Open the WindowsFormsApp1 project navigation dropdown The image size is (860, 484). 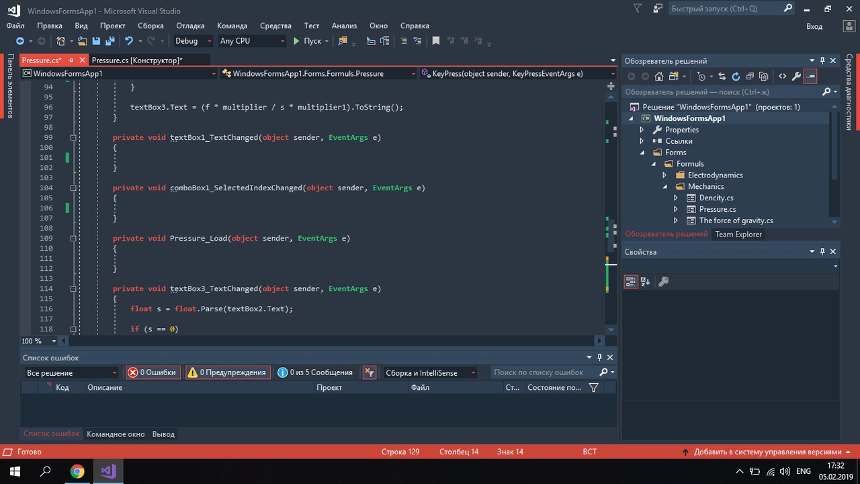(120, 74)
